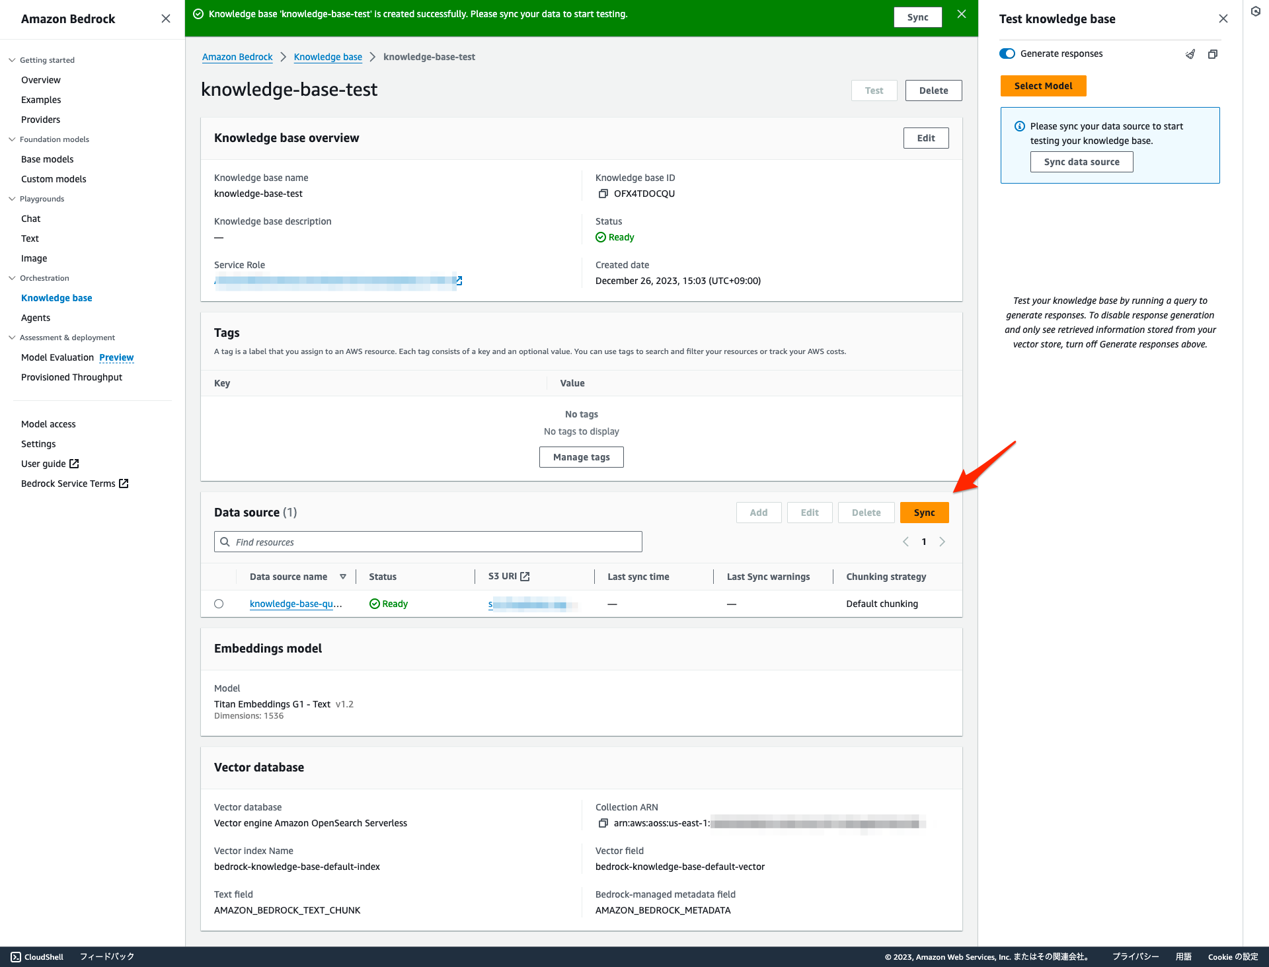Open 用語 link in the footer

coord(1183,956)
